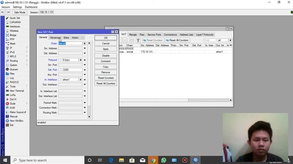Viewport: 293px width, 164px height.
Task: Click OK in New NAT Rule
Action: 106,38
